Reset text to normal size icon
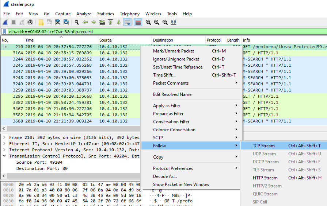The image size is (327, 206). [x=165, y=22]
